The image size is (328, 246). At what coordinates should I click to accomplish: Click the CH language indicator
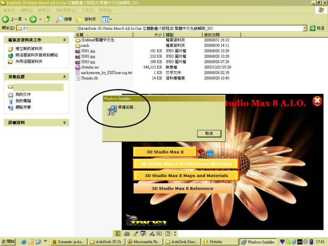click(x=118, y=233)
